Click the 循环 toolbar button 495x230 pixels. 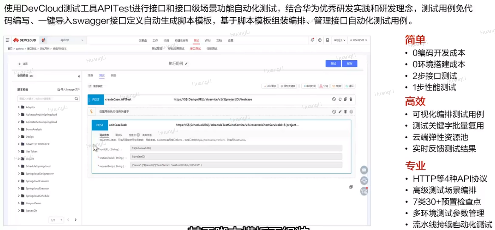(x=350, y=86)
